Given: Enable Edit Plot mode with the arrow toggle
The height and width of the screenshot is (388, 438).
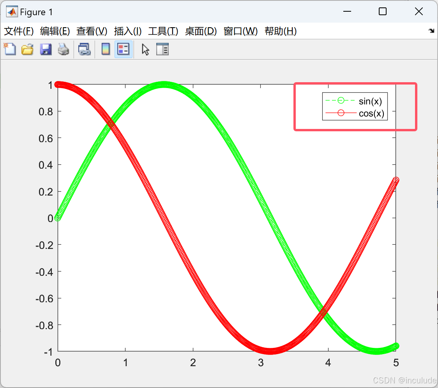Looking at the screenshot, I should 145,49.
